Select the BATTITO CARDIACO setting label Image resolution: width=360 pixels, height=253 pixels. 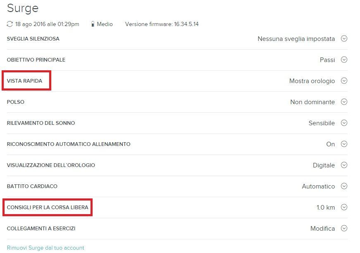32,186
